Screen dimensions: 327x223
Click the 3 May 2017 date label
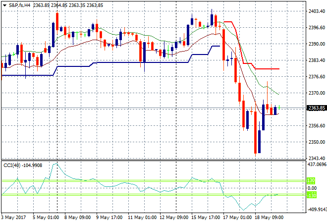[13, 218]
